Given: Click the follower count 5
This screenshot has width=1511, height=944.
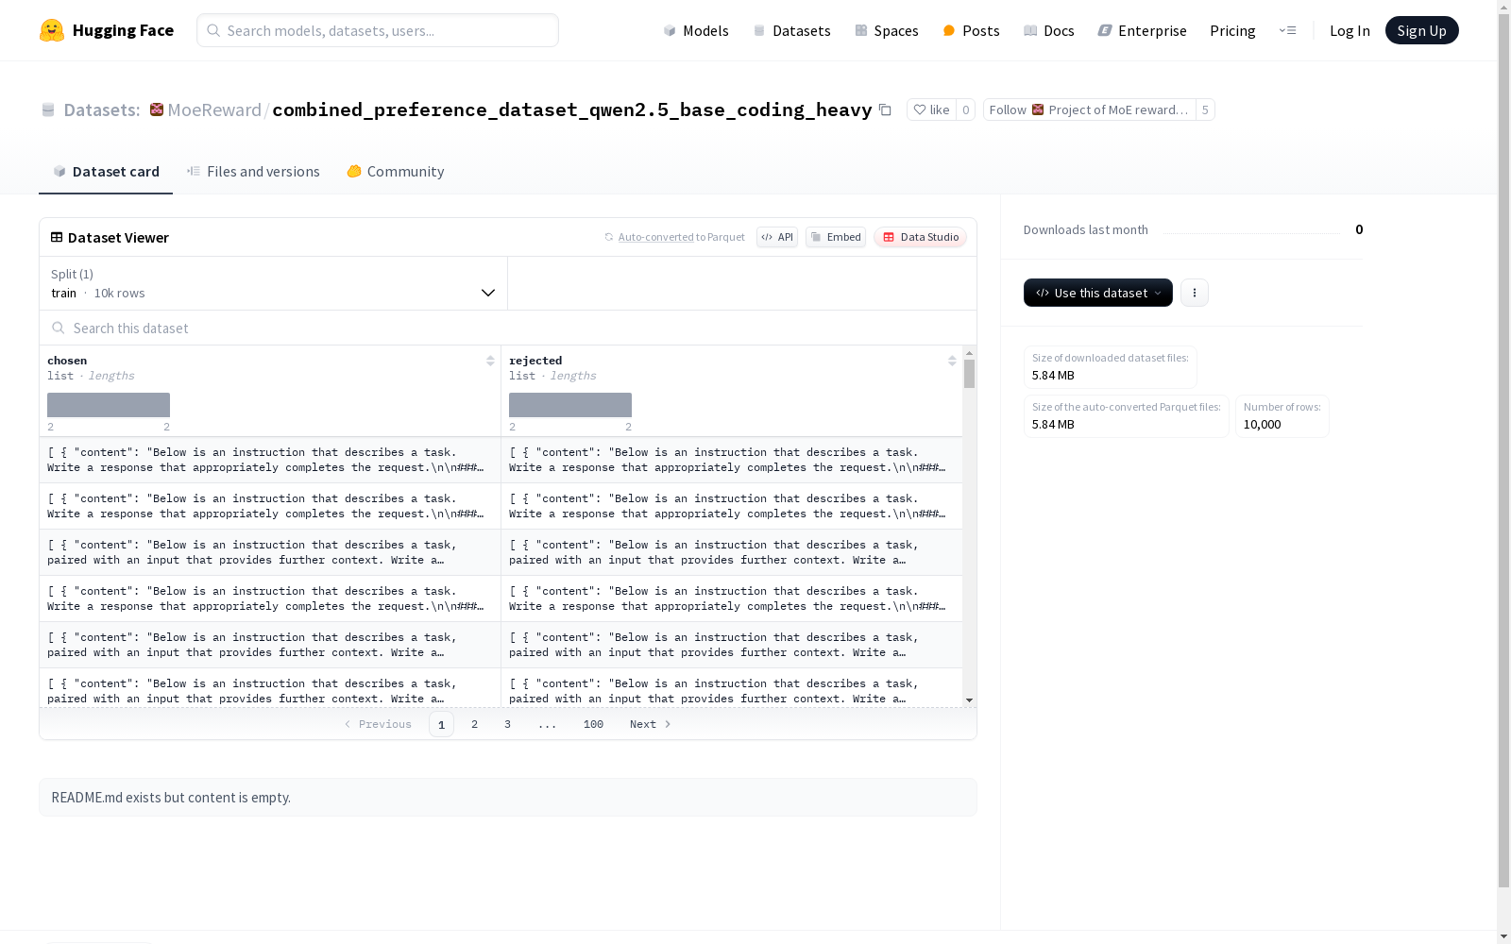Looking at the screenshot, I should pyautogui.click(x=1205, y=110).
